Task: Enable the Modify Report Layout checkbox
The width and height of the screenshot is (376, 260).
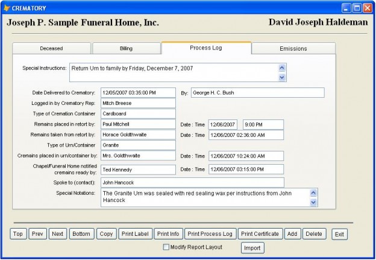Action: click(x=167, y=247)
